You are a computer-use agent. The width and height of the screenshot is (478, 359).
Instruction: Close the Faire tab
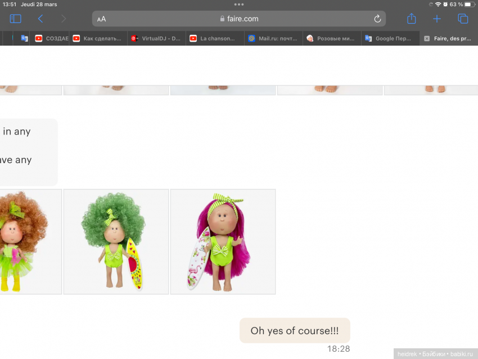tap(427, 39)
